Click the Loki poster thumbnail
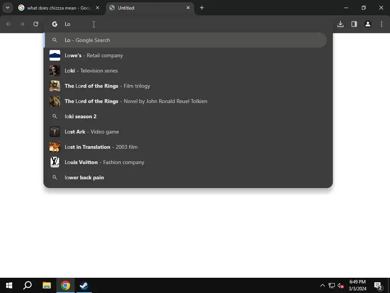The width and height of the screenshot is (390, 293). 55,71
